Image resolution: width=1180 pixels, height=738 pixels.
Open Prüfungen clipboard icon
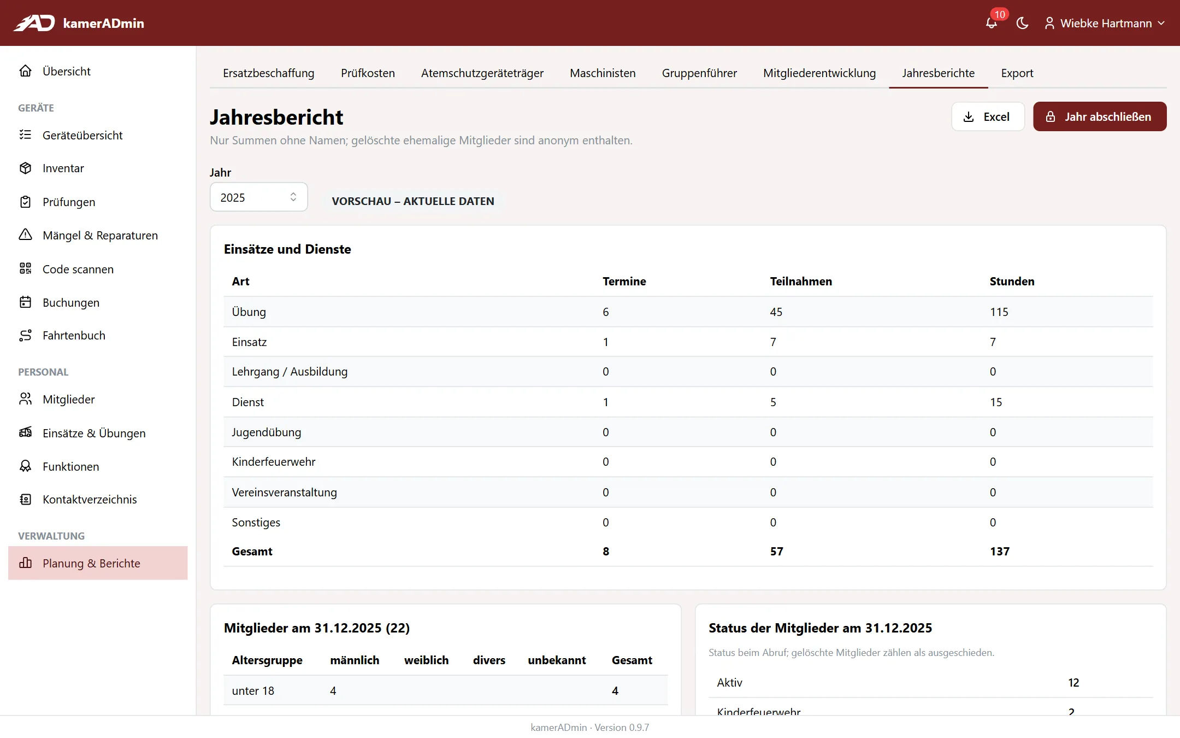[x=26, y=202]
